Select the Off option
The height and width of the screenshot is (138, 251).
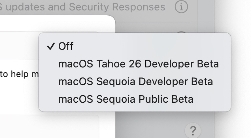click(66, 47)
